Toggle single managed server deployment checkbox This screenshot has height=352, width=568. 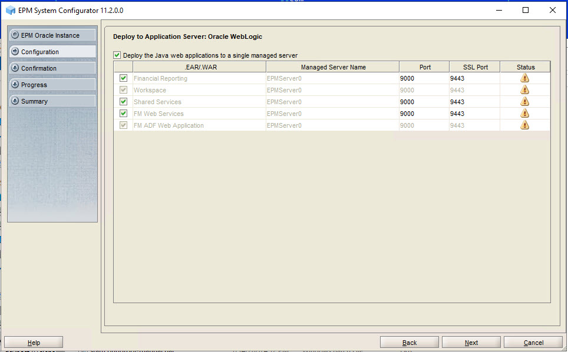point(117,55)
